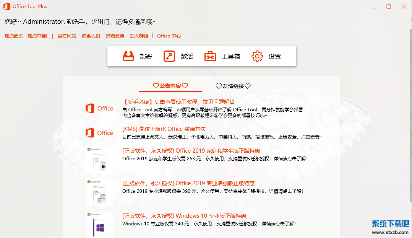Maximize the Office Tool Plus window
Screen dimensions: 412x238
pyautogui.click(x=389, y=7)
